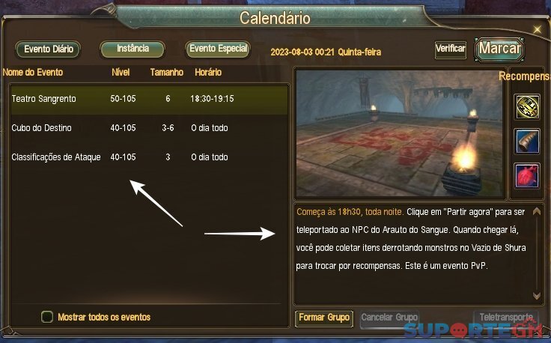Click the horn reward icon

(527, 142)
